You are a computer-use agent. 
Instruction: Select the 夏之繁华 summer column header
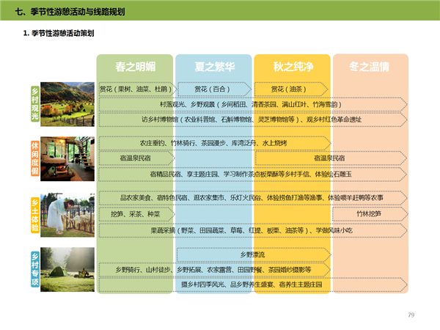[213, 67]
